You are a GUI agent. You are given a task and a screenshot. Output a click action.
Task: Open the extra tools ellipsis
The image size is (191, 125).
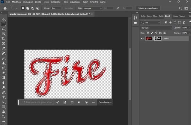coord(3,122)
